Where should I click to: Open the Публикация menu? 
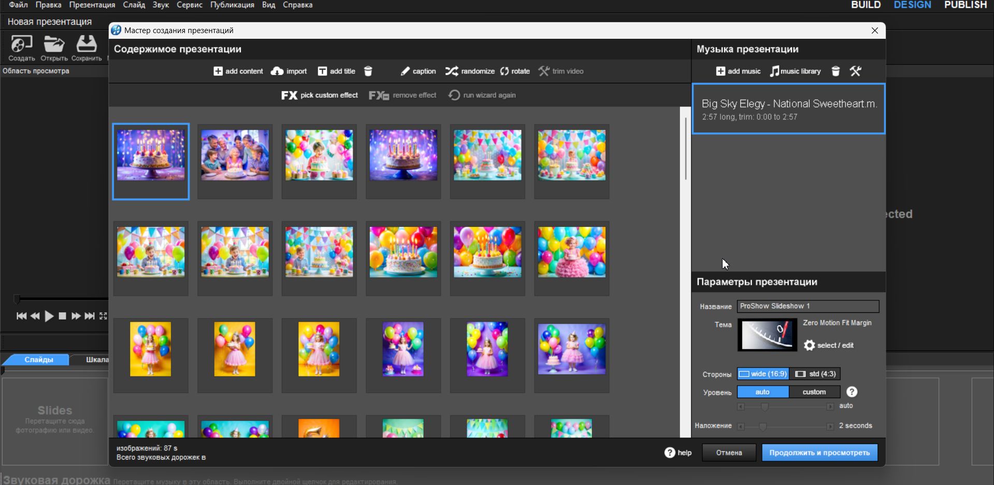[232, 5]
